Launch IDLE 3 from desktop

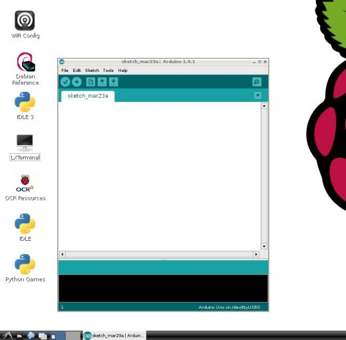tap(25, 106)
